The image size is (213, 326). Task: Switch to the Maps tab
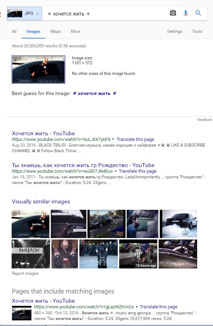(55, 31)
